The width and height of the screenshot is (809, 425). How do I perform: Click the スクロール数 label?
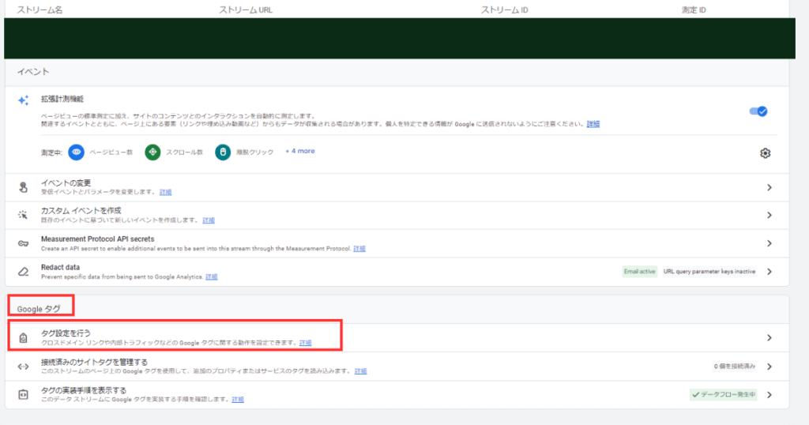[184, 152]
